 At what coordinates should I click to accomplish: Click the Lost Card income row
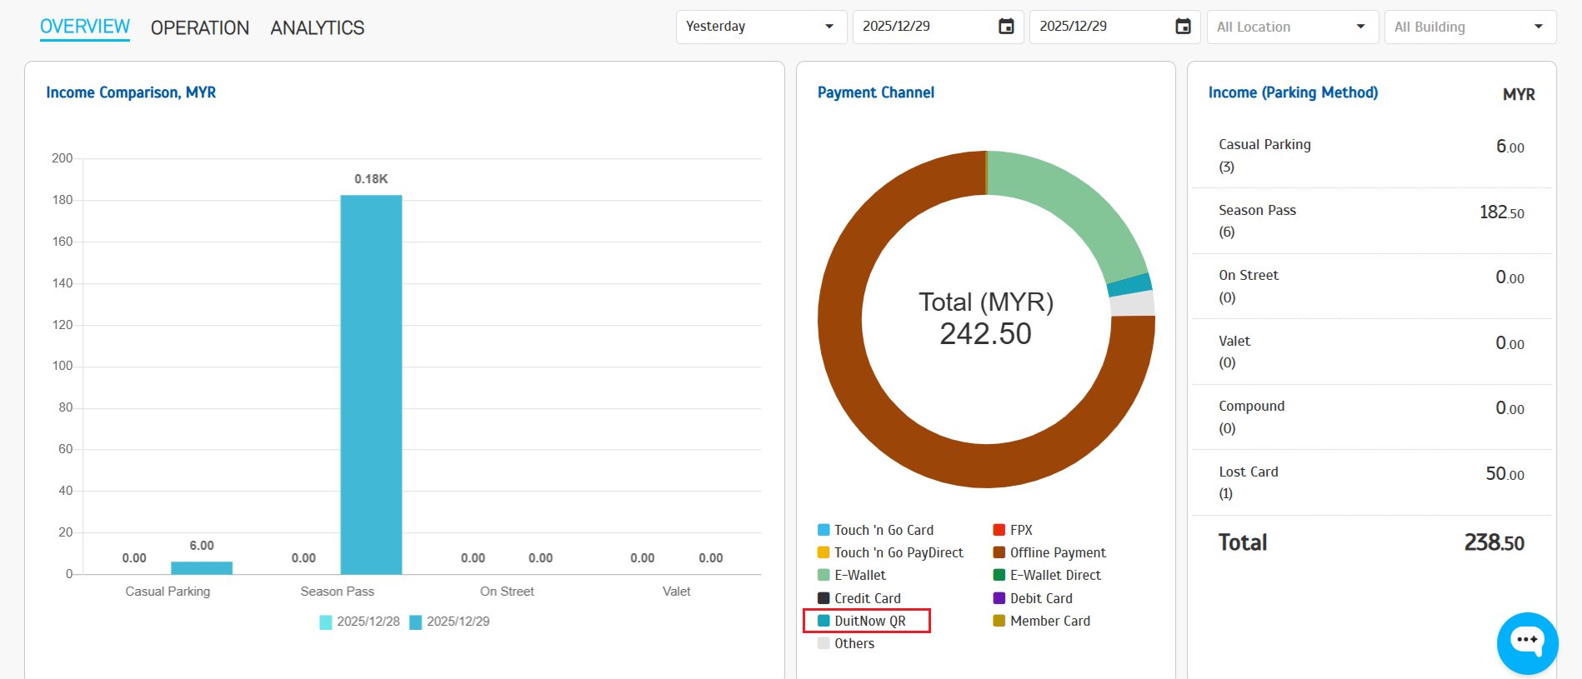tap(1371, 482)
